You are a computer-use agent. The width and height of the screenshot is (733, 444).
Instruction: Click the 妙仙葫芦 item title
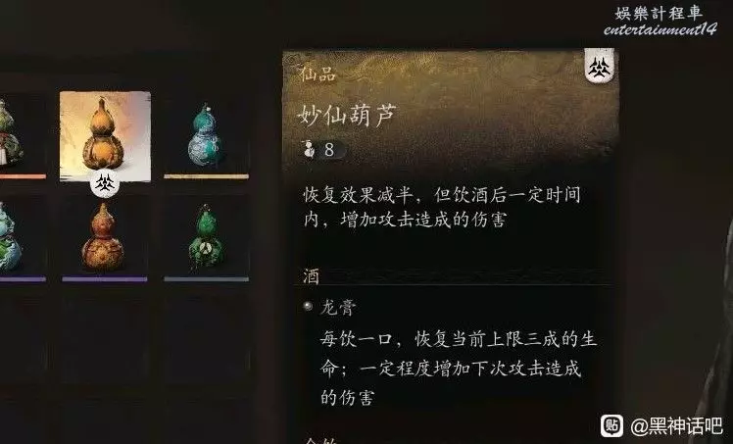[347, 115]
